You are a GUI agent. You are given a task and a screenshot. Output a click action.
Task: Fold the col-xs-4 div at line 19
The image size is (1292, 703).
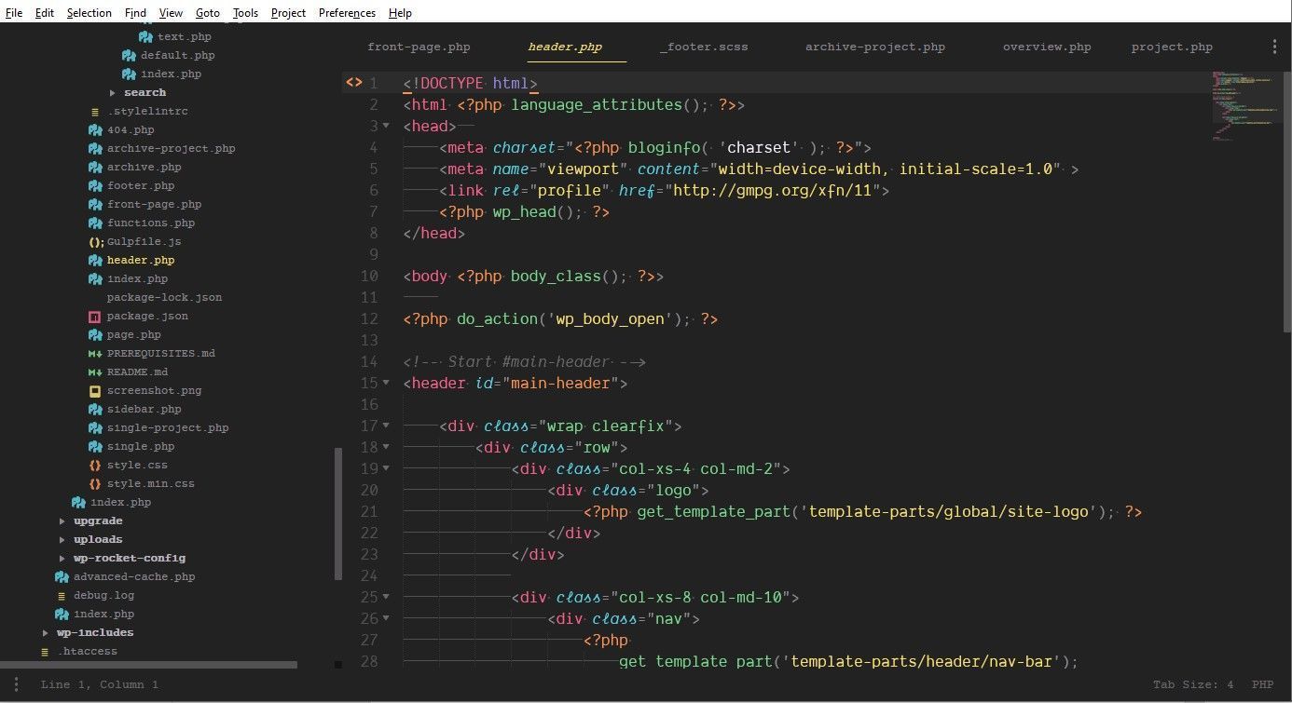coord(386,468)
